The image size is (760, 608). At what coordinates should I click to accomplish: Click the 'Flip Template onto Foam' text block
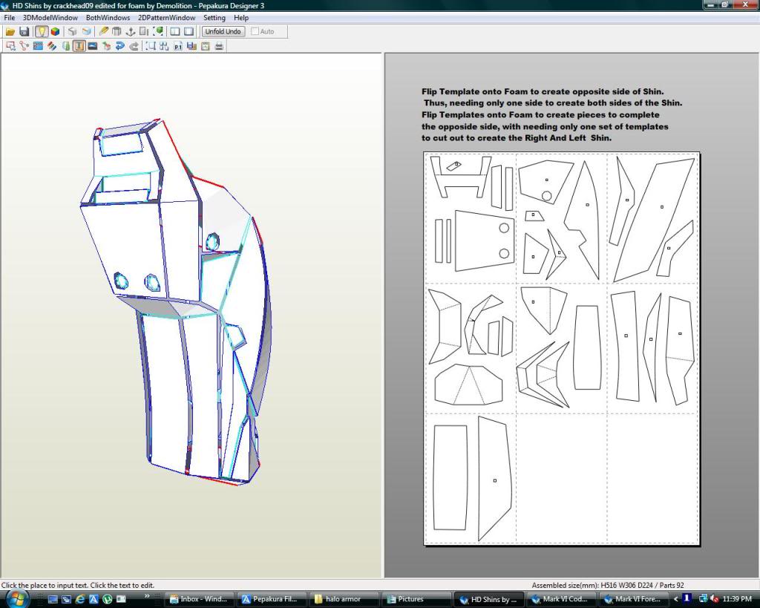coord(551,114)
